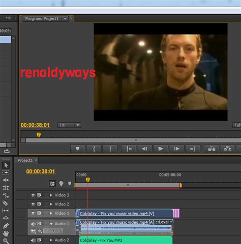This screenshot has height=244, width=241.
Task: Close the Project1 timeline tab
Action: [x=36, y=160]
